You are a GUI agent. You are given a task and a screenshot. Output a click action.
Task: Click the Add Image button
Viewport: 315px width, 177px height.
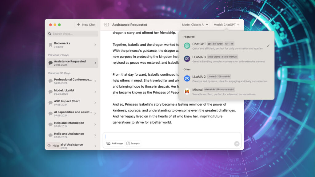(115, 143)
